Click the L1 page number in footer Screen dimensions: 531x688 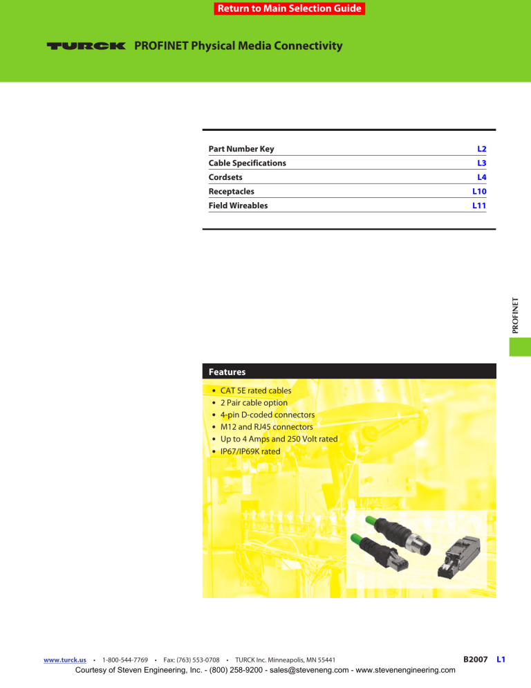(x=501, y=659)
